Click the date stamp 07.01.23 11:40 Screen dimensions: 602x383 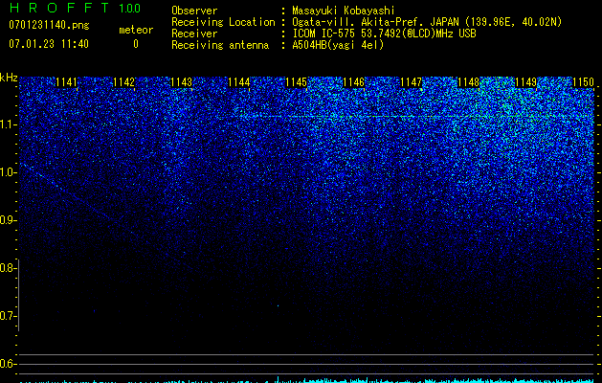click(x=49, y=44)
